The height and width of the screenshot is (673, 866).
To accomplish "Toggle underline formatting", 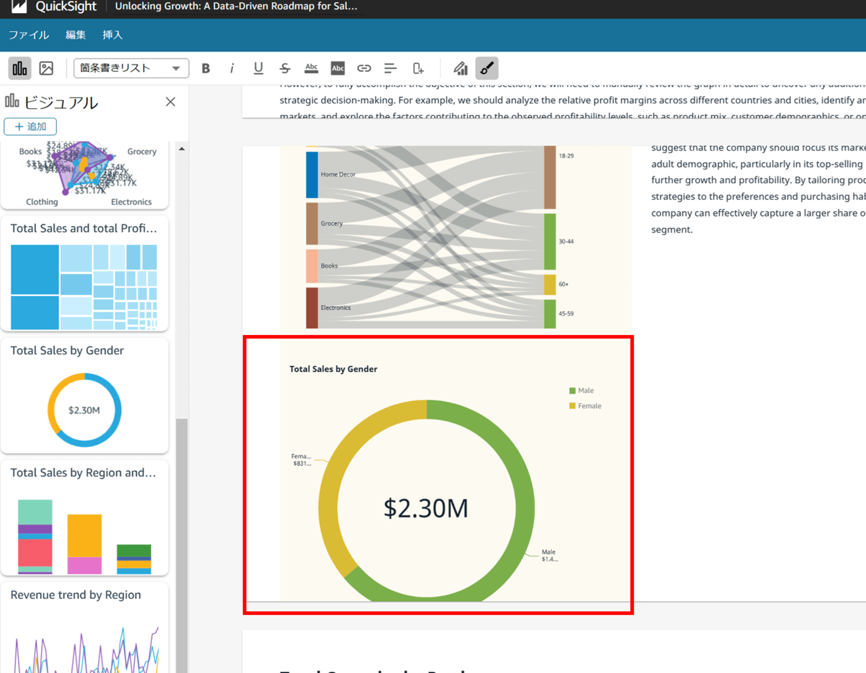I will click(259, 68).
